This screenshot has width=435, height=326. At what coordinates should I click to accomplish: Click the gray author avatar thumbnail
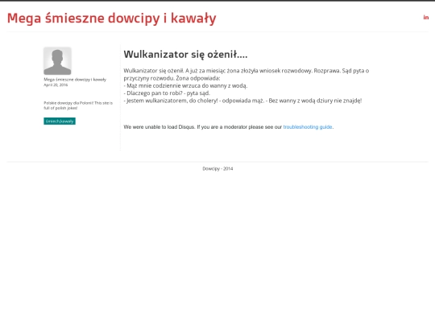click(57, 61)
